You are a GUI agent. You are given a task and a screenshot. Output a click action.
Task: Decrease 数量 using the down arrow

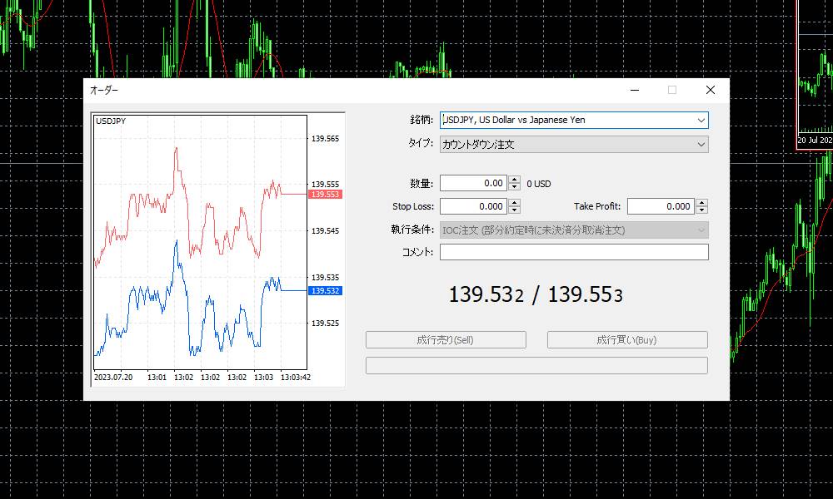click(513, 186)
